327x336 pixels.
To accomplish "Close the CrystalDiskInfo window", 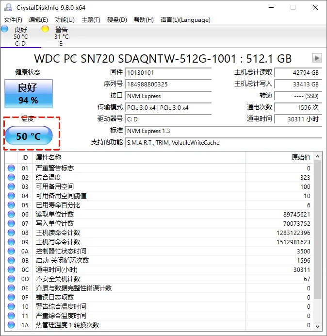I will pos(315,7).
